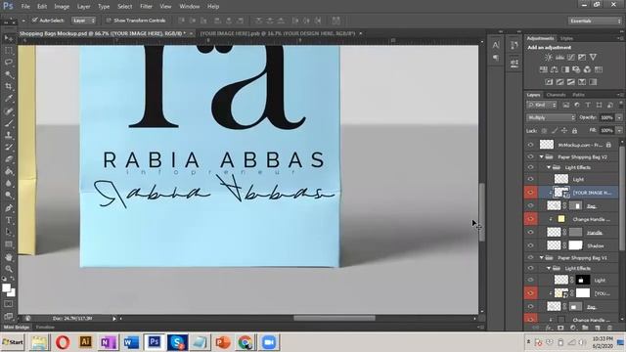Open the Character panel icon
626x352 pixels.
[496, 45]
